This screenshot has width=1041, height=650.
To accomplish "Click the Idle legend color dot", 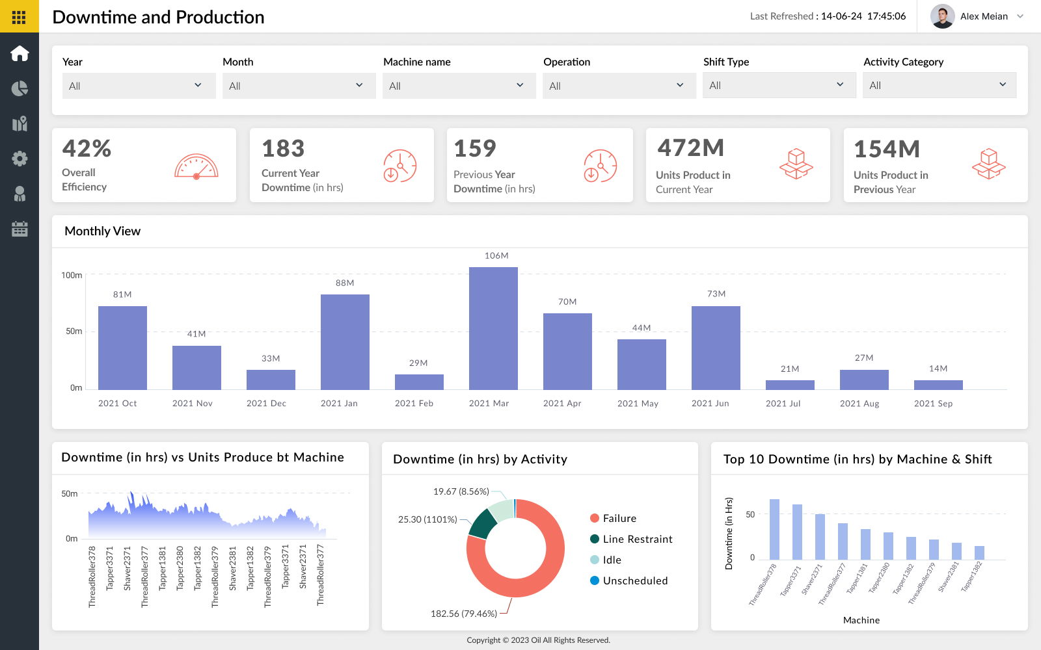I will 595,560.
